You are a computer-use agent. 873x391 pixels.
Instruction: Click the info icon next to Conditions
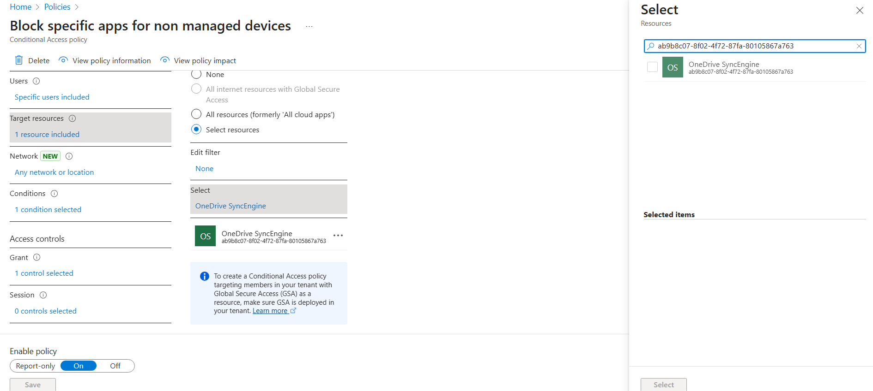54,194
